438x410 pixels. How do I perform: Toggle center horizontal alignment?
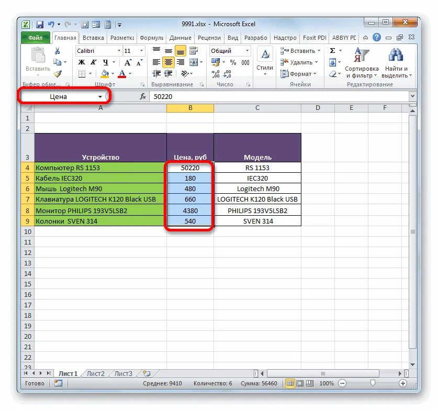coord(168,62)
